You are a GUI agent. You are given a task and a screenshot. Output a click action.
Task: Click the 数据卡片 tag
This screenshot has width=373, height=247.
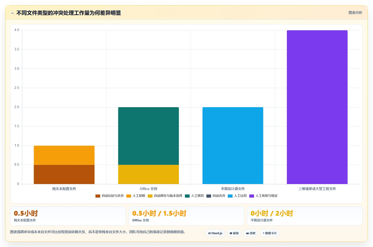click(270, 233)
